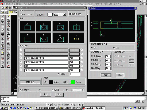The image size is (147, 110).
Task: Click the 창틀규격 button
Action: pyautogui.click(x=30, y=82)
